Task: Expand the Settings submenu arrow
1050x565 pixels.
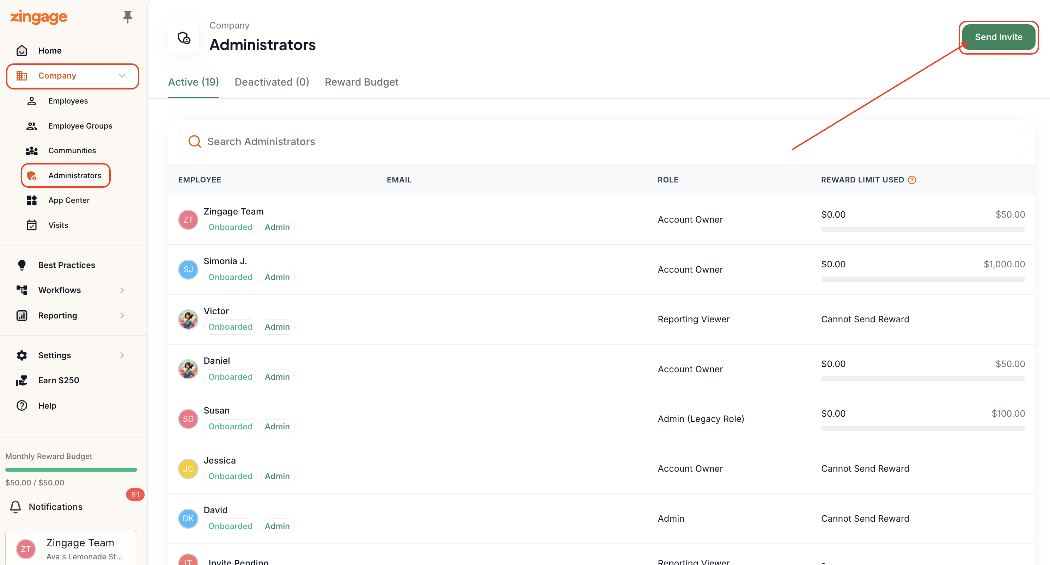Action: pyautogui.click(x=122, y=355)
